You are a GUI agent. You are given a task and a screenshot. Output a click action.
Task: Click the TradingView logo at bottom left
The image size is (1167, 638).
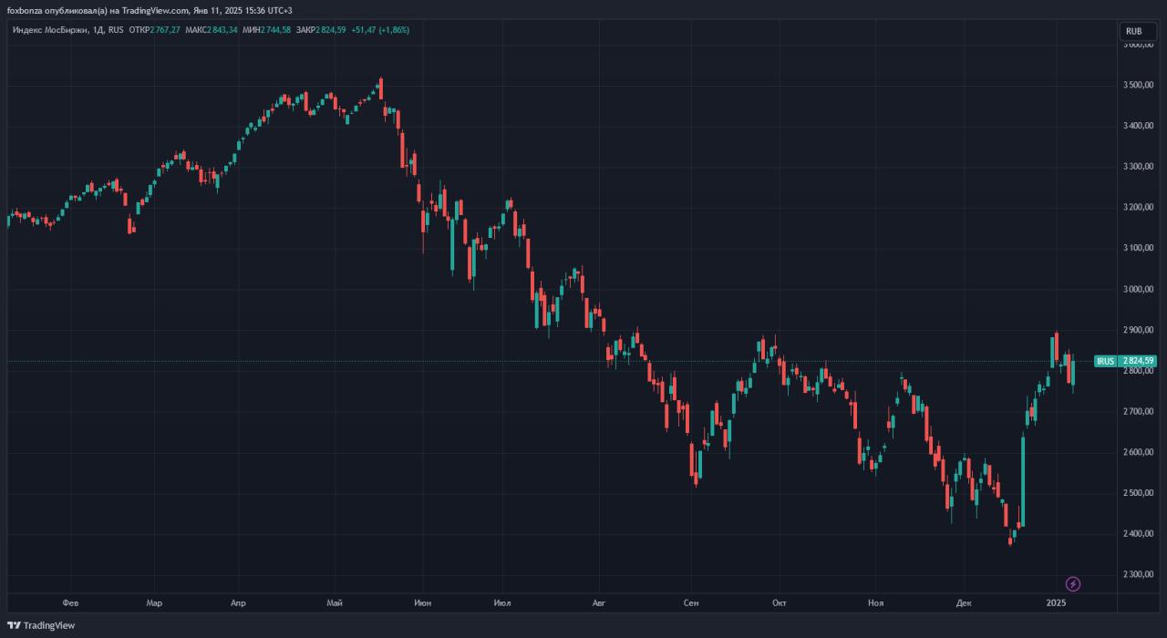(x=41, y=625)
